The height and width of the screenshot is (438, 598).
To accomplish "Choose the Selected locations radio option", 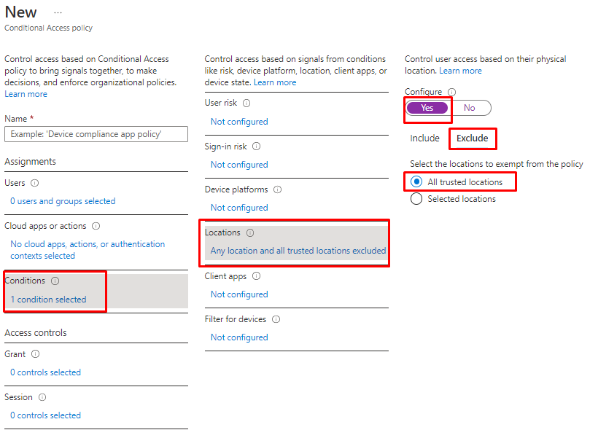I will pyautogui.click(x=416, y=199).
